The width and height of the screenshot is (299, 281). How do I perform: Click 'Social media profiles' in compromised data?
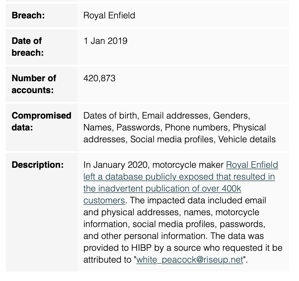point(171,139)
